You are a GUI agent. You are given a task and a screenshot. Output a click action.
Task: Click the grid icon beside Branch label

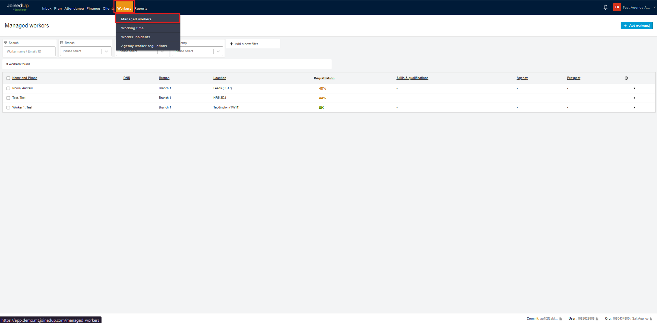click(62, 43)
